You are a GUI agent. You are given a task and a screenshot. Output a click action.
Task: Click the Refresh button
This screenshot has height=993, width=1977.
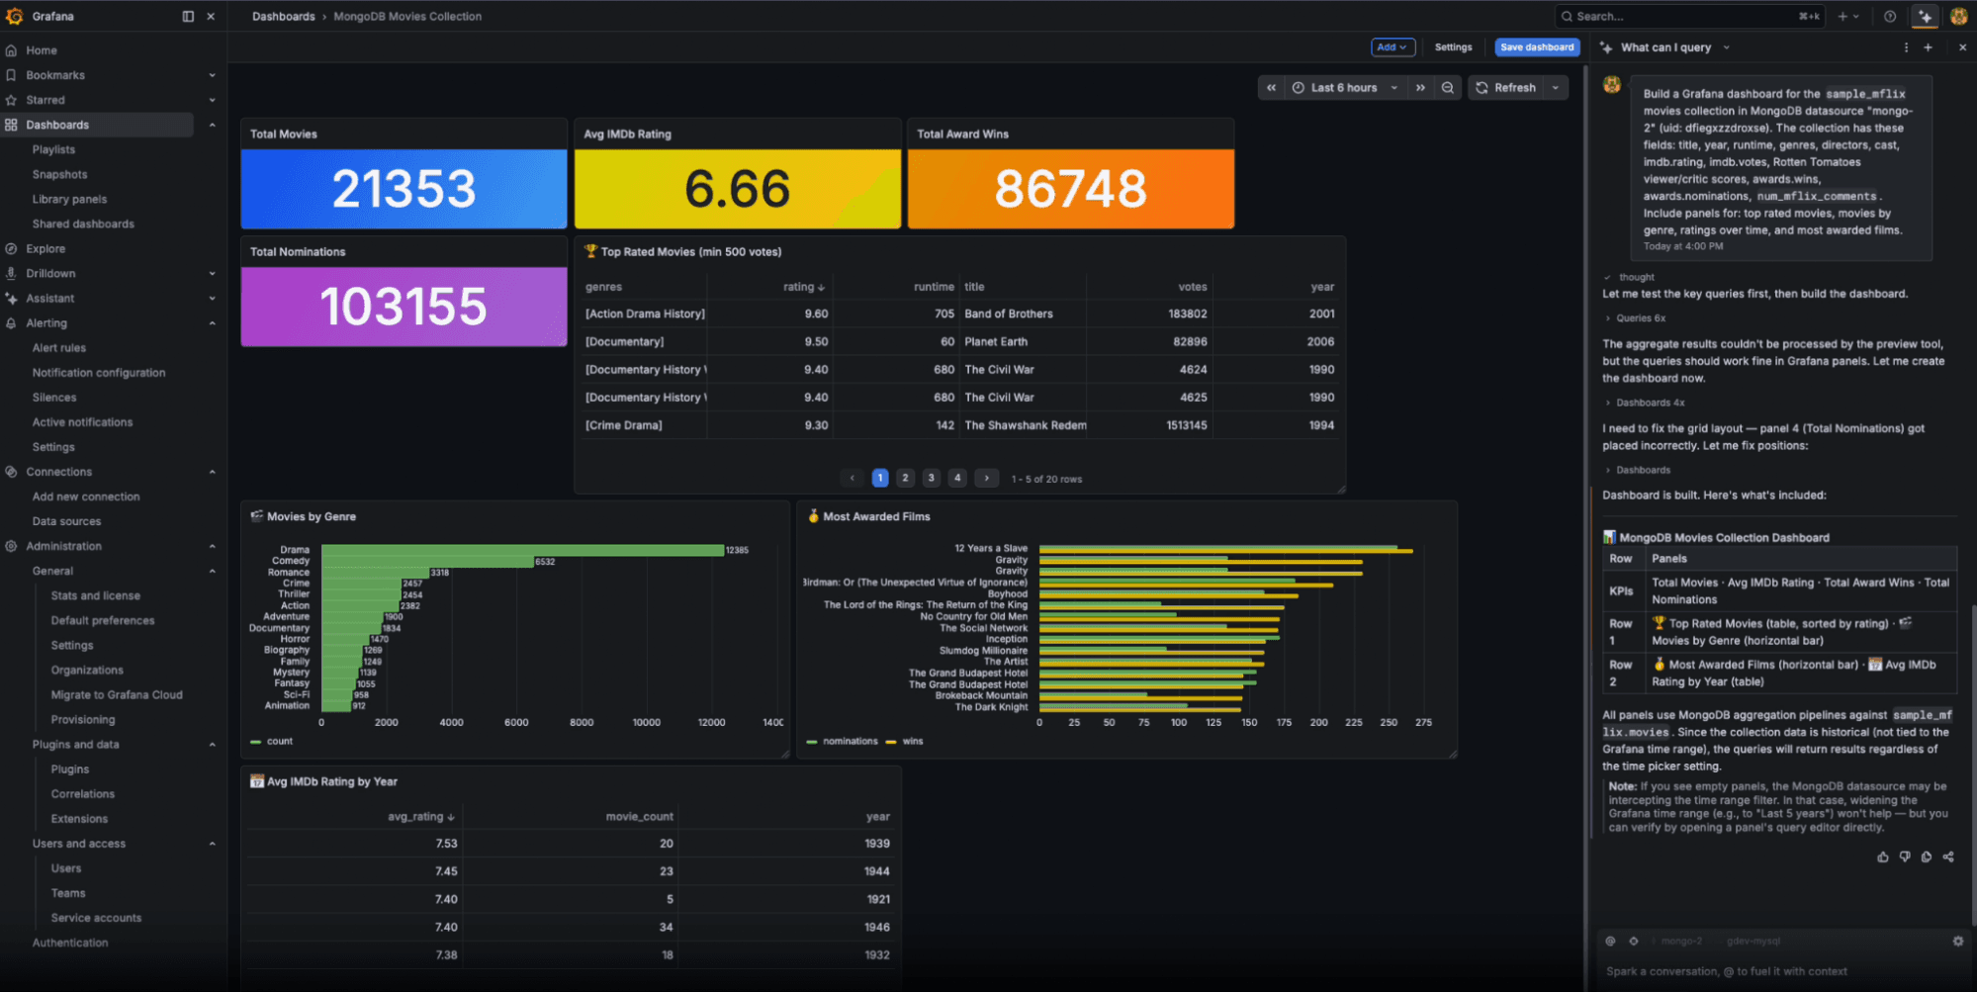click(1506, 88)
